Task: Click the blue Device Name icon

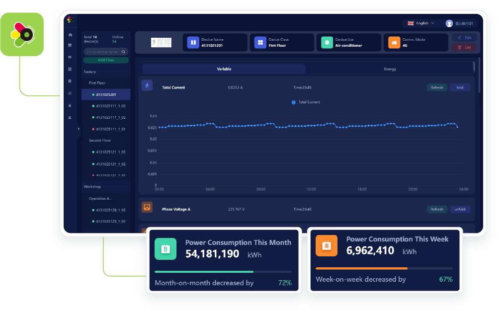Action: (x=193, y=43)
